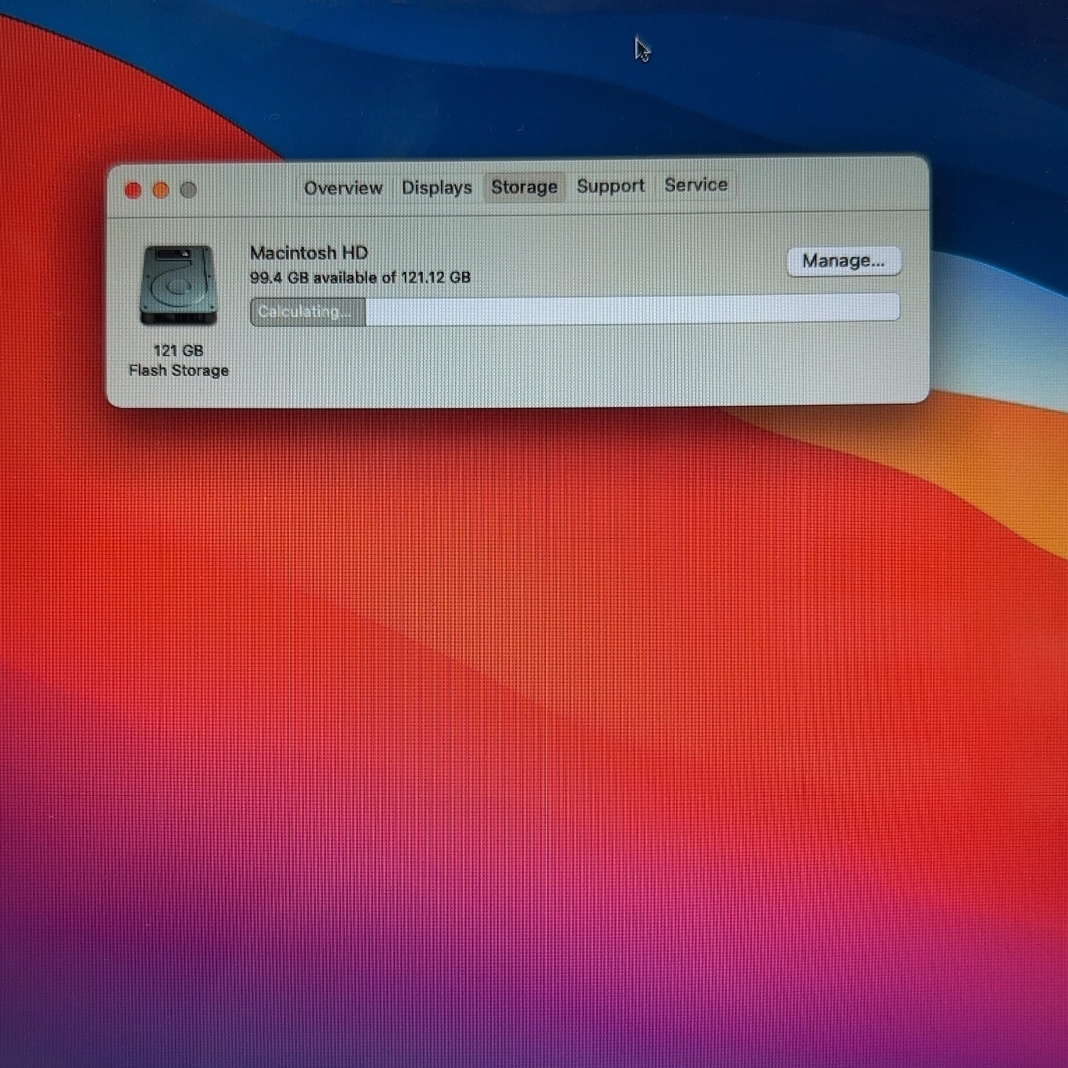
Task: Go to the Support tab
Action: click(610, 186)
